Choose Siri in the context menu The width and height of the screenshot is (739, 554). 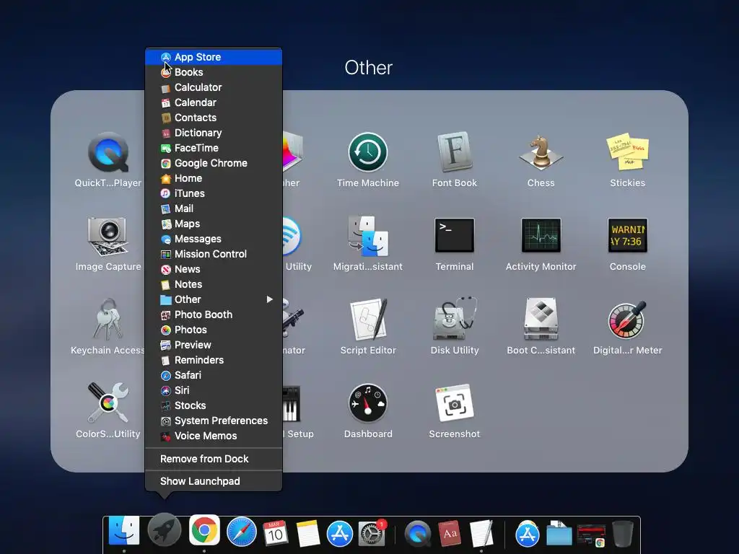click(x=214, y=390)
